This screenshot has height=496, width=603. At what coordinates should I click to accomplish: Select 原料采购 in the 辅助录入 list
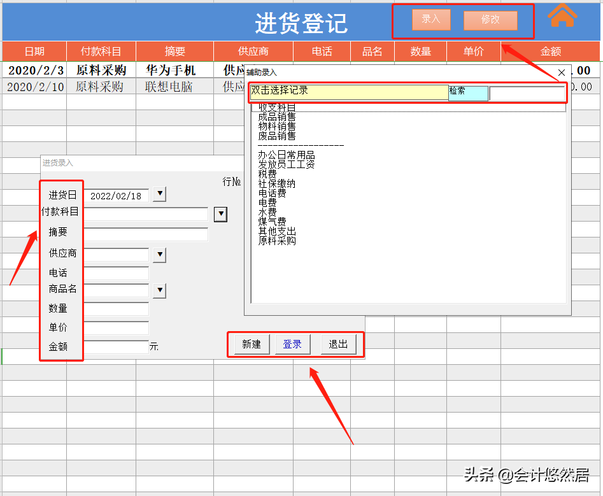pyautogui.click(x=277, y=241)
